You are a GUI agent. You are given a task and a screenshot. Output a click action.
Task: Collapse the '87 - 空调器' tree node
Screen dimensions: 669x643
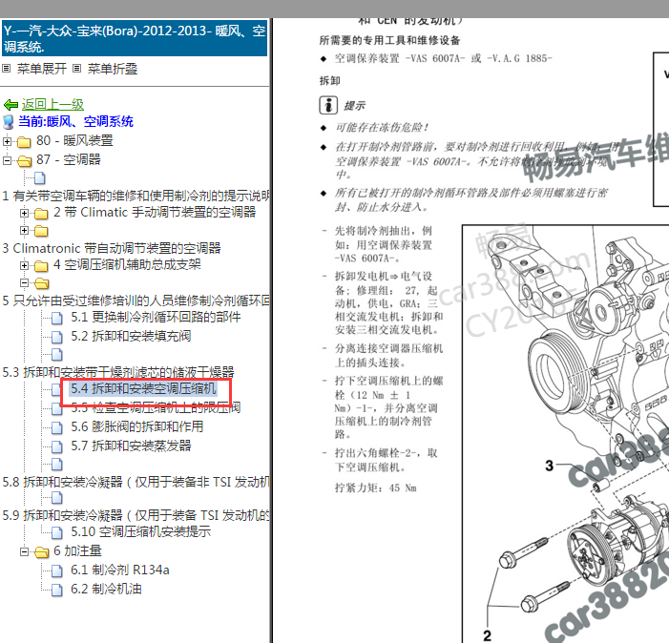click(8, 160)
